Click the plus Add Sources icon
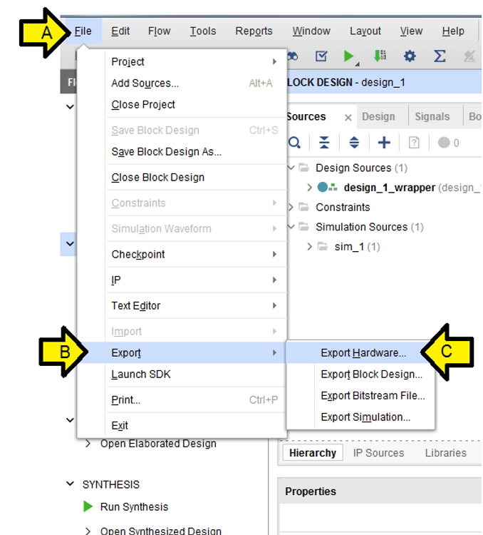This screenshot has height=535, width=483. (384, 143)
